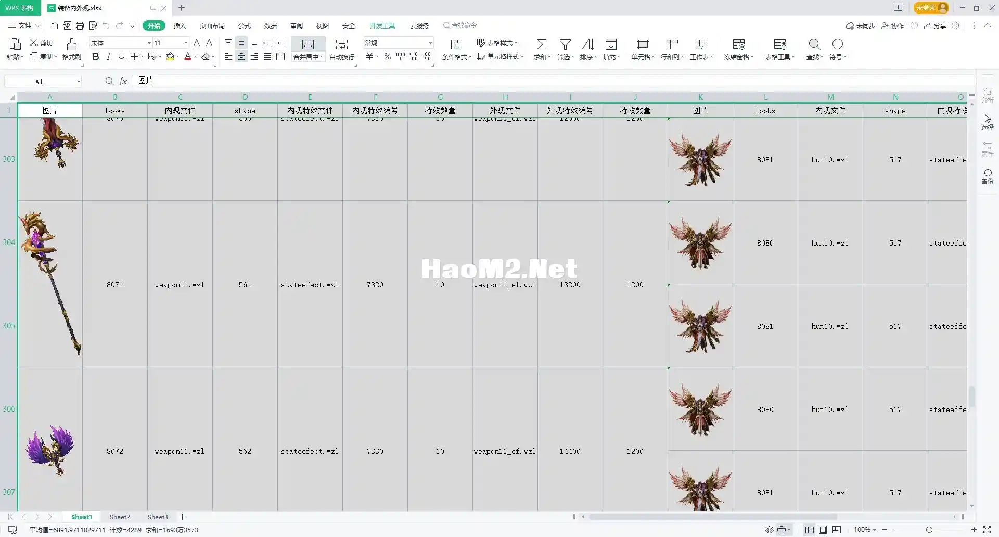Switch to normal view mode in status bar

pyautogui.click(x=810, y=530)
